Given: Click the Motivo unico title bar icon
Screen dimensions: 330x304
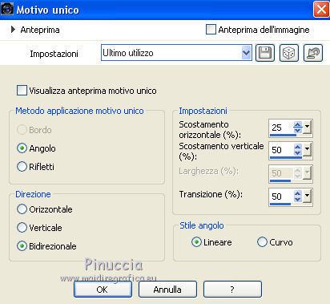Looking at the screenshot, I should [x=7, y=9].
